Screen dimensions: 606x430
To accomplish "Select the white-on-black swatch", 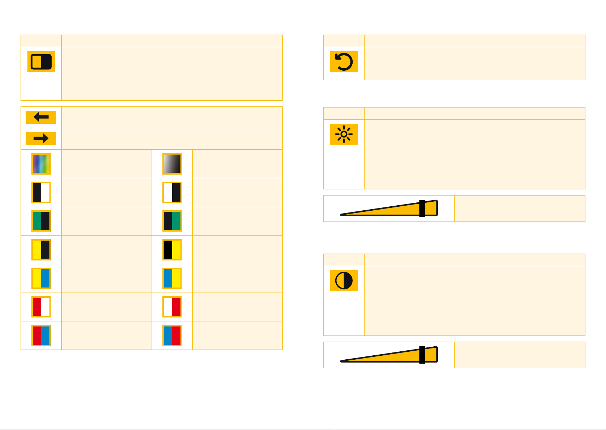I will coord(172,193).
